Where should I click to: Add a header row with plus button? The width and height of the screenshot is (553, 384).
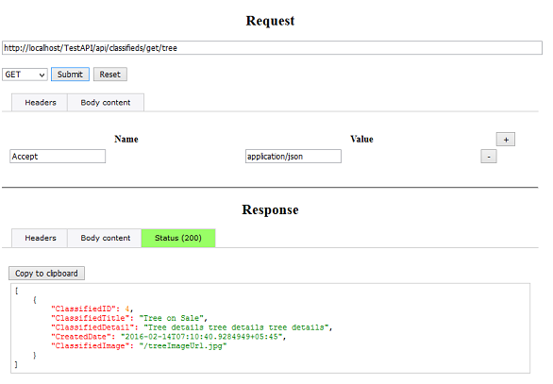pyautogui.click(x=506, y=140)
